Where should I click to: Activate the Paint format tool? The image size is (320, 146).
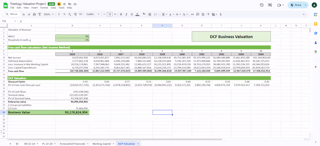(x=40, y=14)
